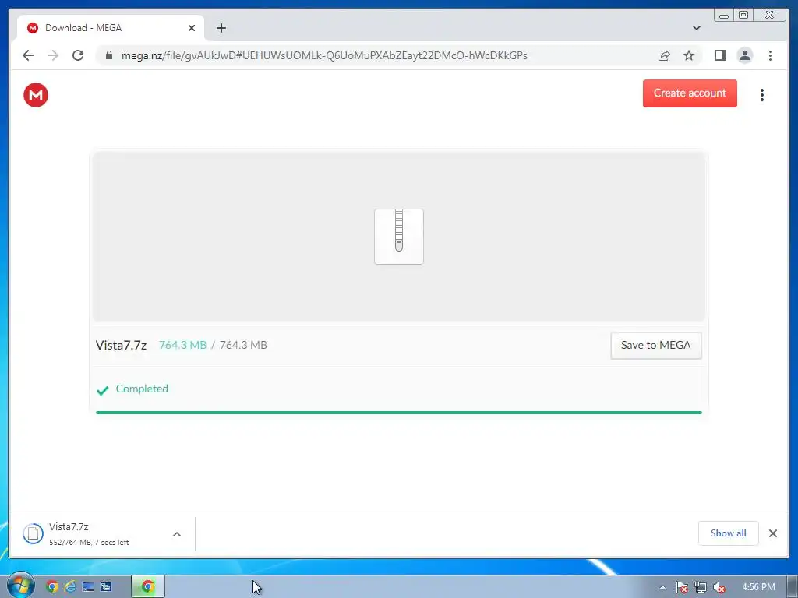Viewport: 798px width, 598px height.
Task: Go back using browser back arrow
Action: click(x=28, y=55)
